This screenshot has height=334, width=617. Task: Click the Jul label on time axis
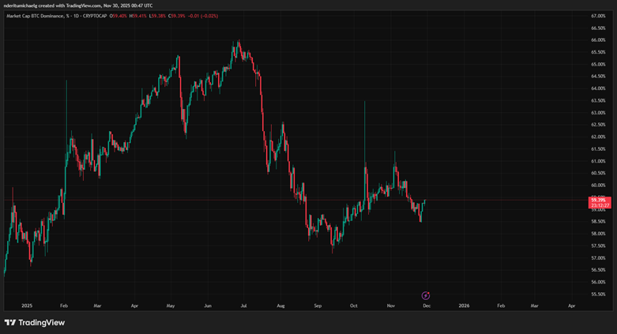pyautogui.click(x=244, y=305)
